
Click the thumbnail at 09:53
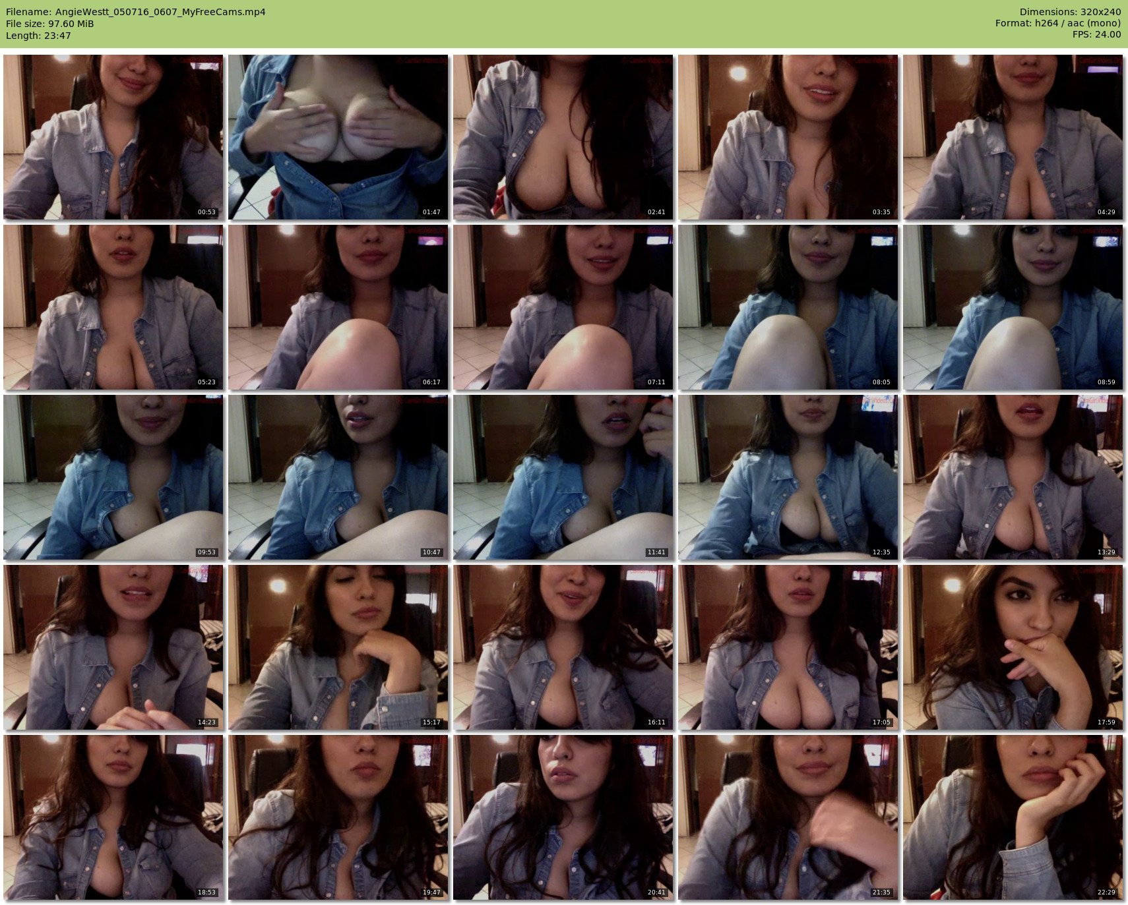click(113, 477)
